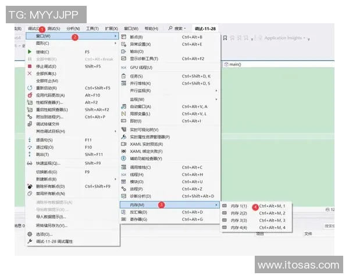Open the 工具(T) menu
The image size is (349, 279).
(x=92, y=28)
